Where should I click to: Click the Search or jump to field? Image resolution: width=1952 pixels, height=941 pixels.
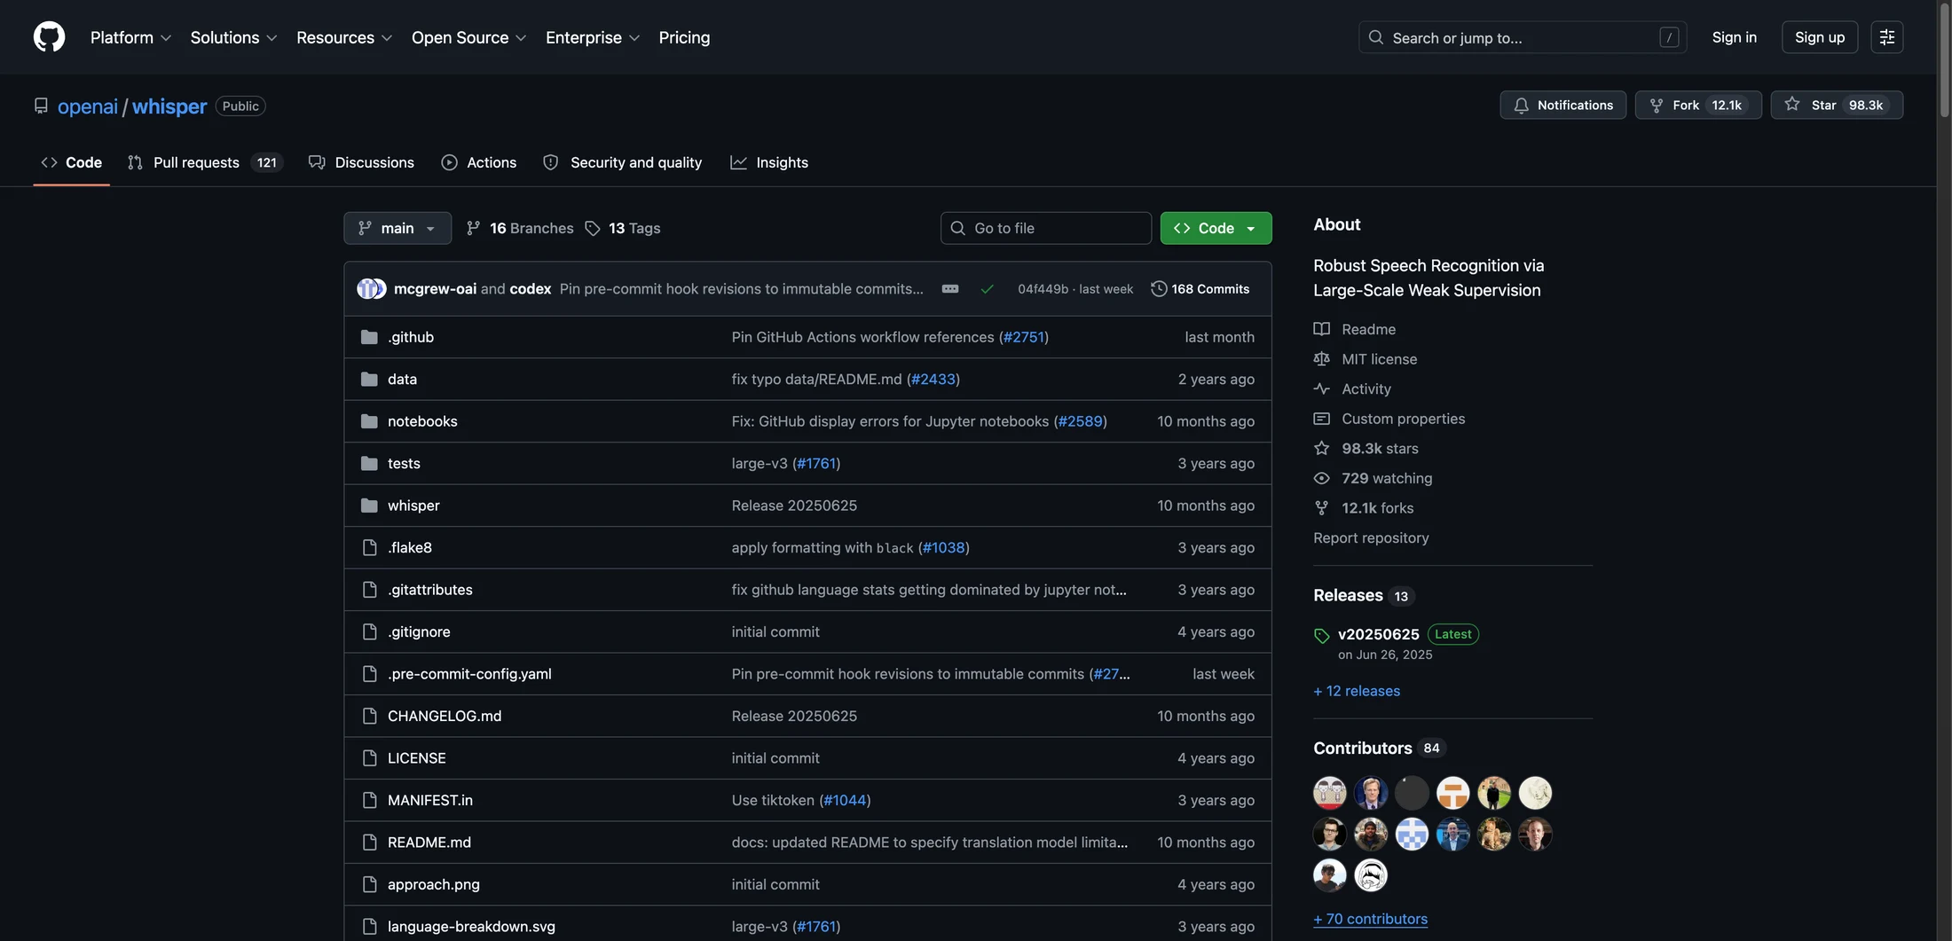coord(1523,37)
